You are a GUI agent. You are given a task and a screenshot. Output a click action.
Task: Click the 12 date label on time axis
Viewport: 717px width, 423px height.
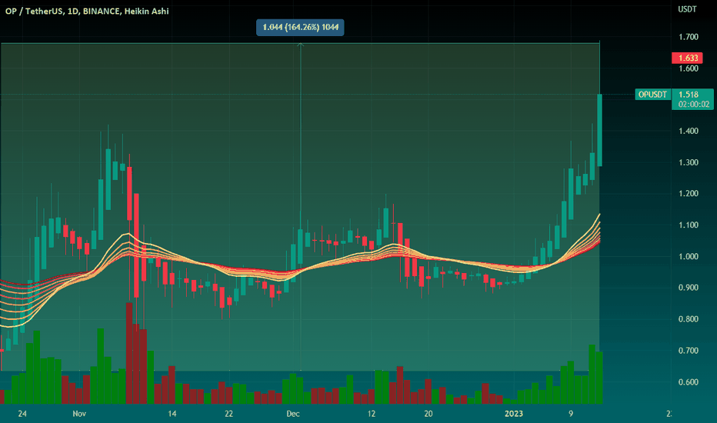[x=372, y=414]
